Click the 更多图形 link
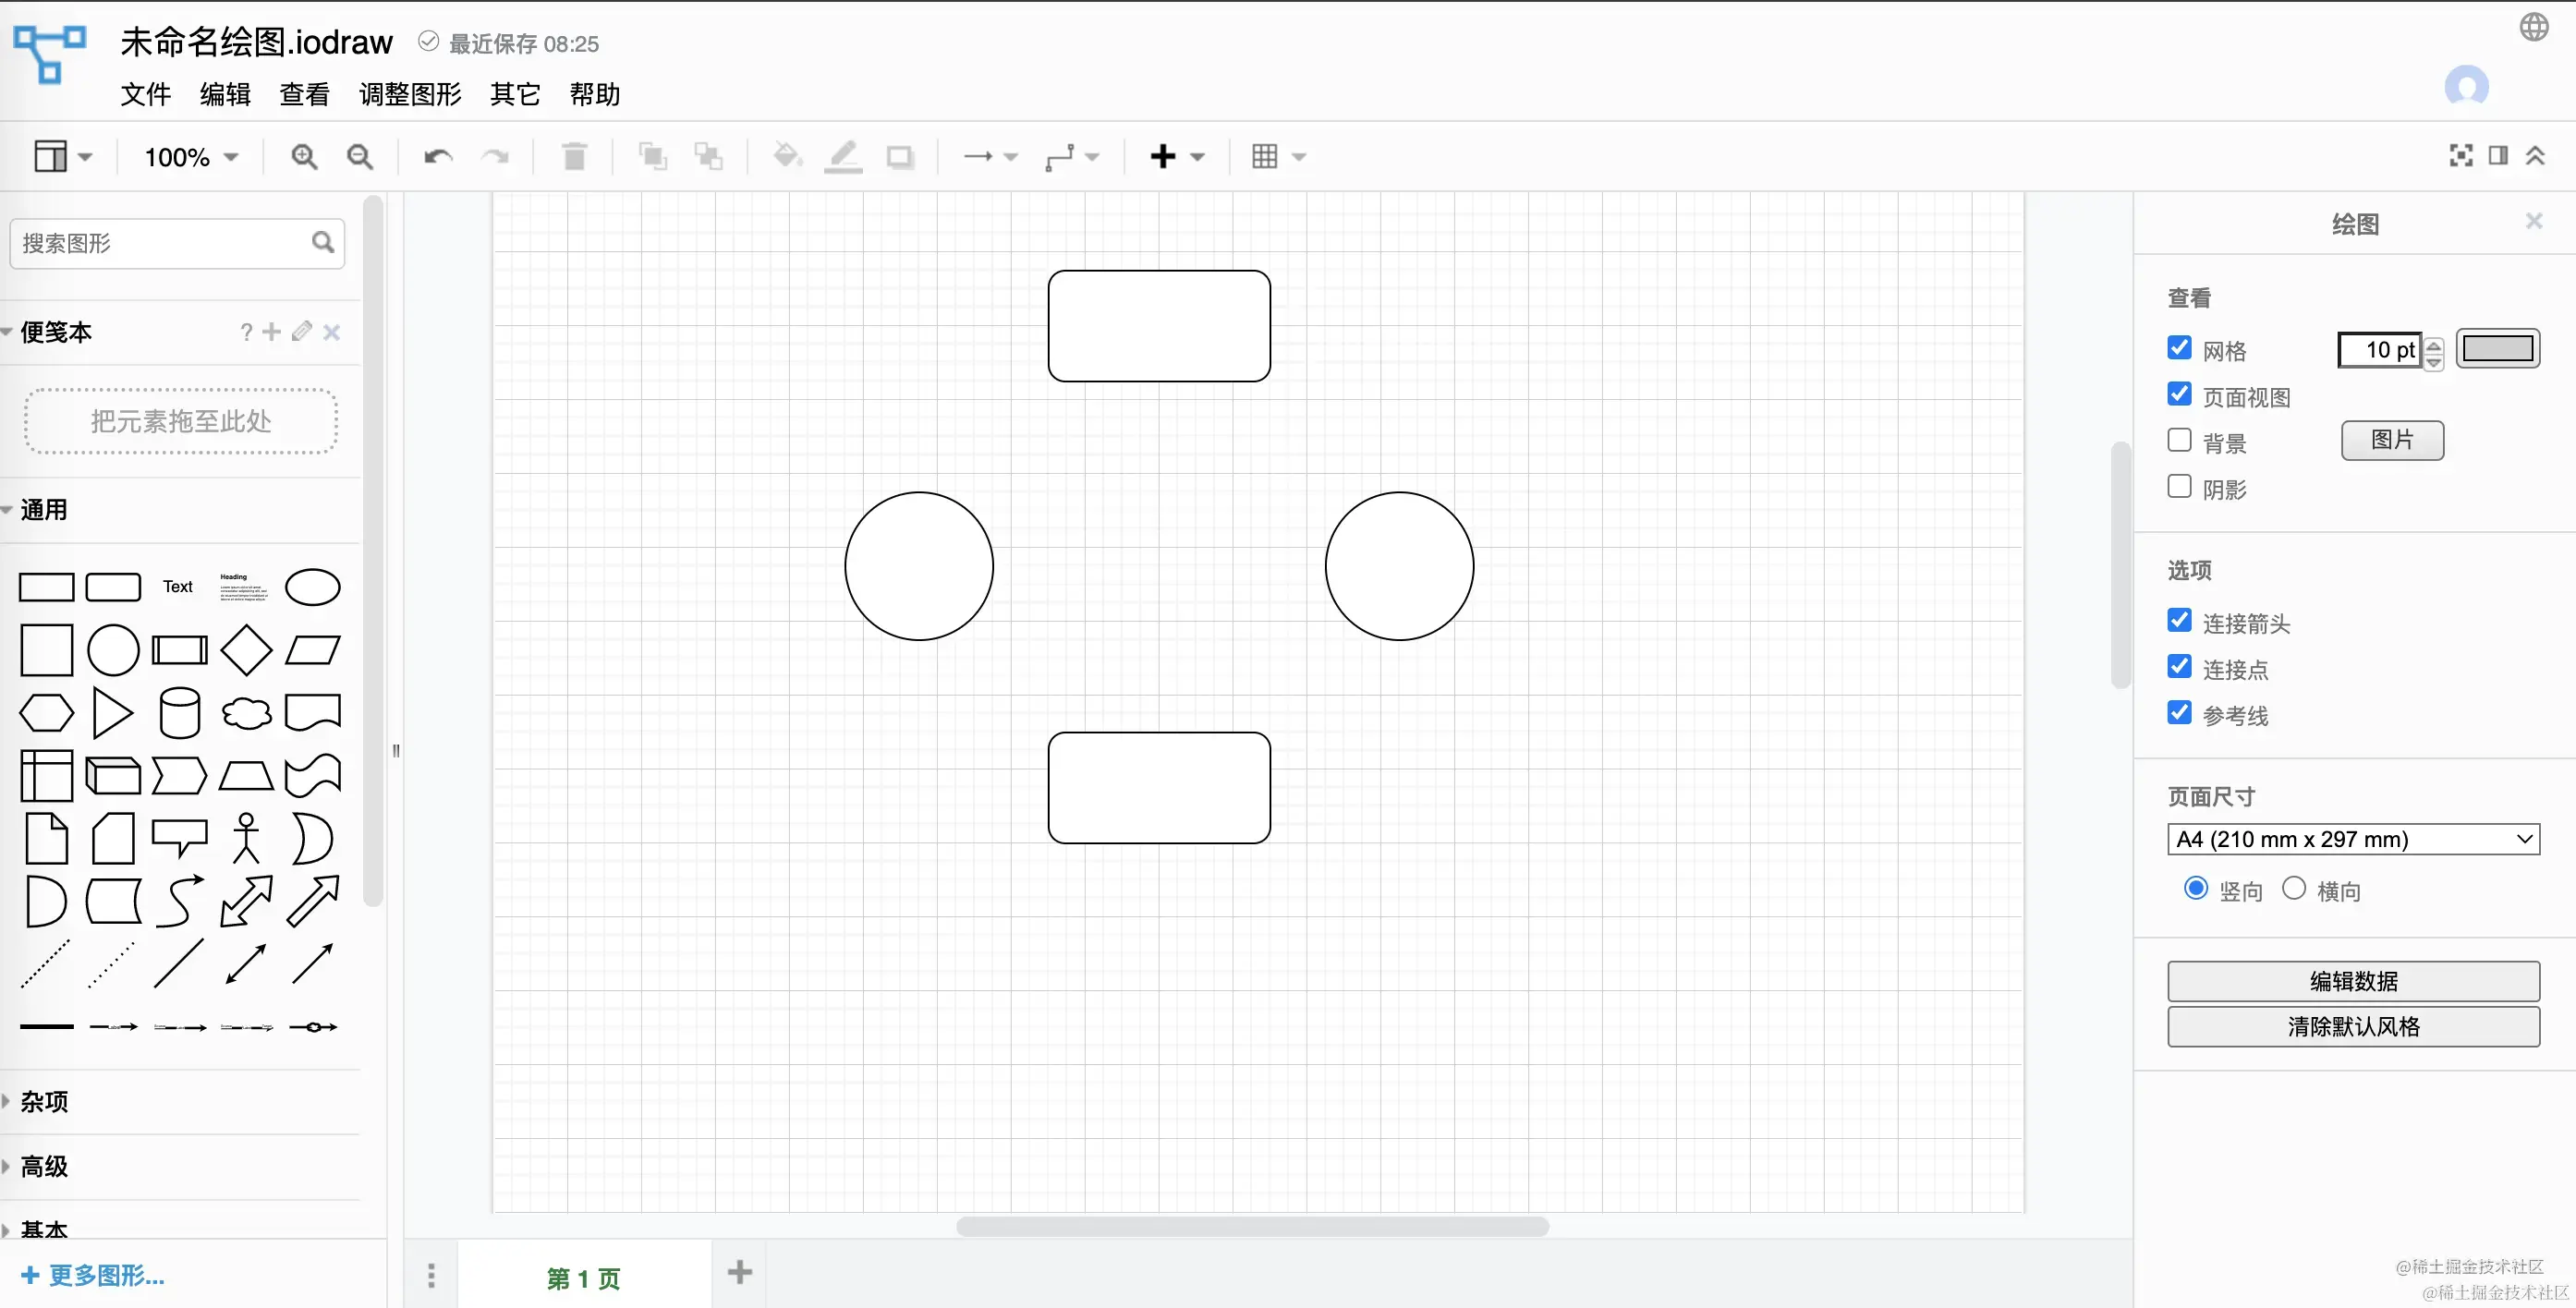 93,1275
